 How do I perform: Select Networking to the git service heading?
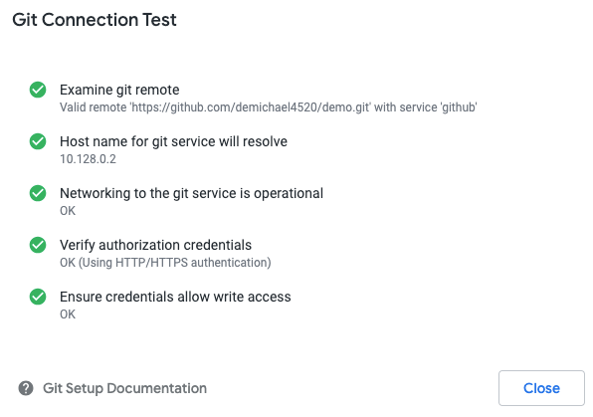coord(191,193)
